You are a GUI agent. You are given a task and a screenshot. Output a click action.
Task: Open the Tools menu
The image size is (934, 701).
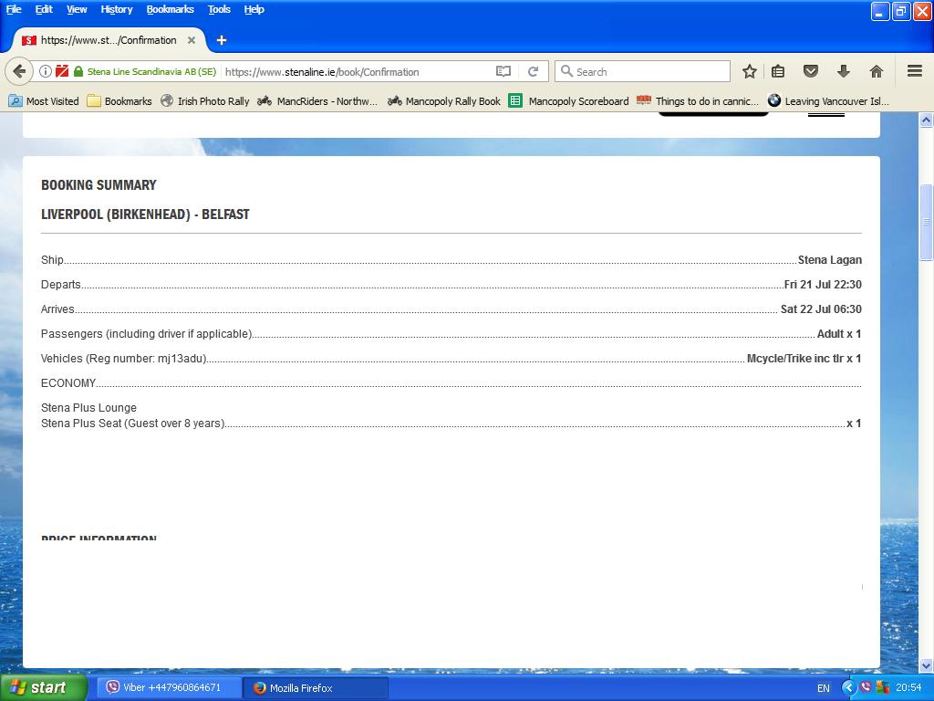click(219, 9)
